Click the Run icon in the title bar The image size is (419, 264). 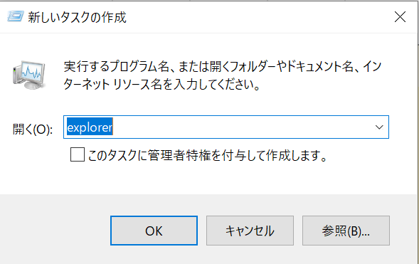pos(16,16)
